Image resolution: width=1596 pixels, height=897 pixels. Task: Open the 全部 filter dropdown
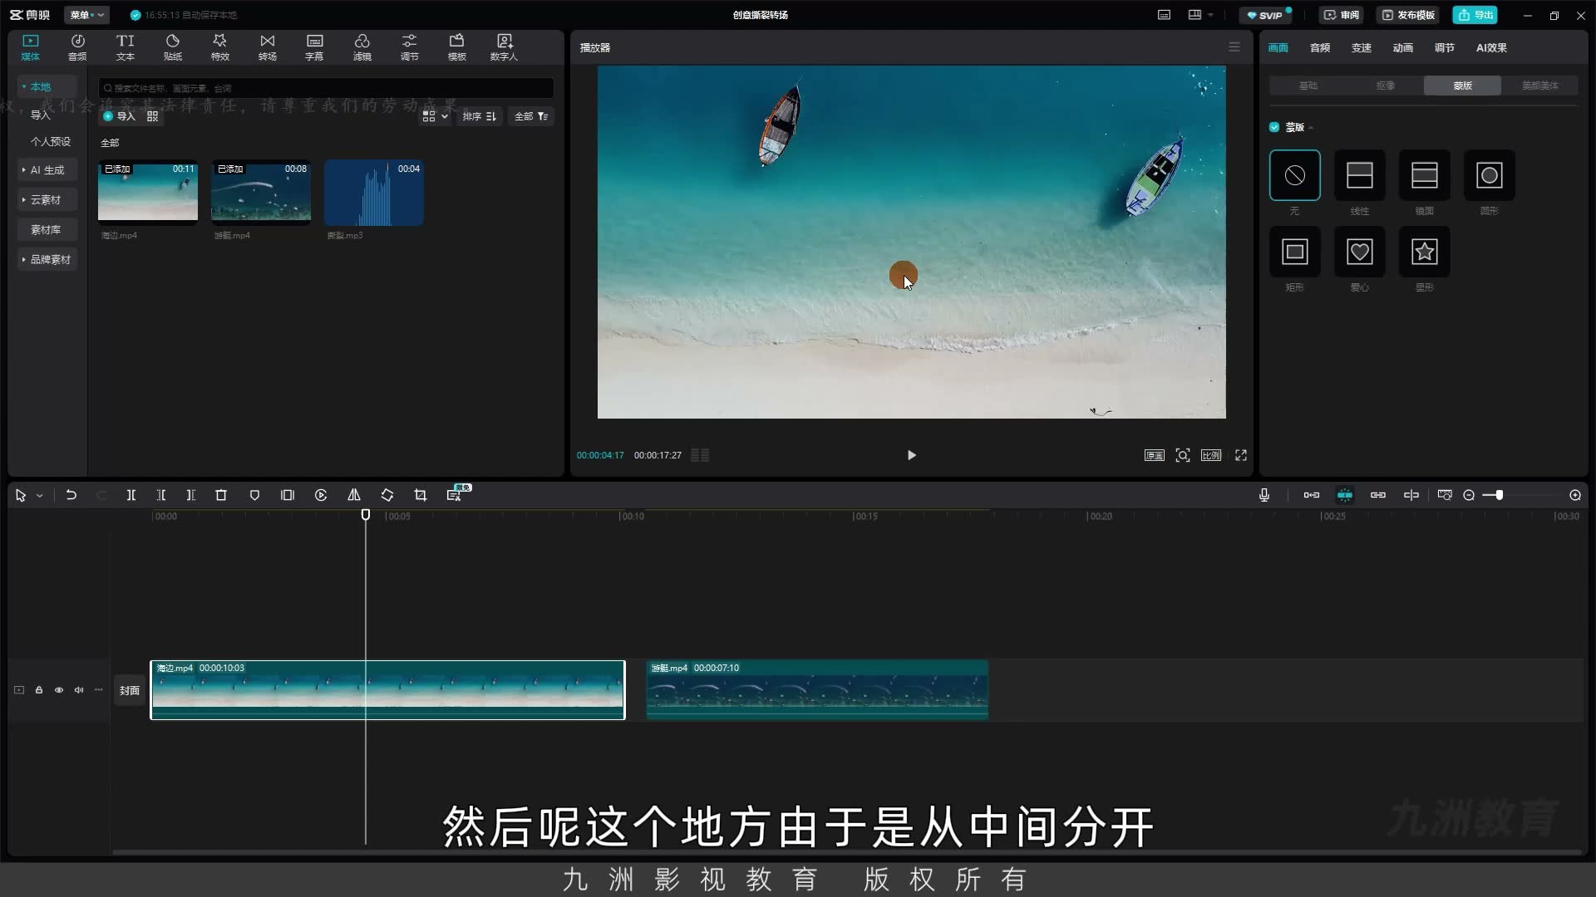coord(531,116)
